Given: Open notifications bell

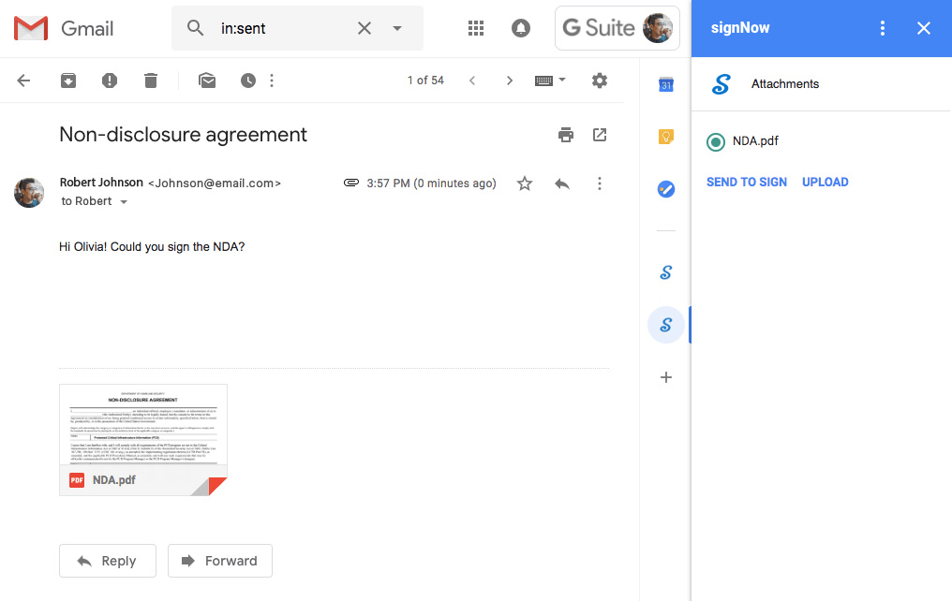Looking at the screenshot, I should coord(520,28).
